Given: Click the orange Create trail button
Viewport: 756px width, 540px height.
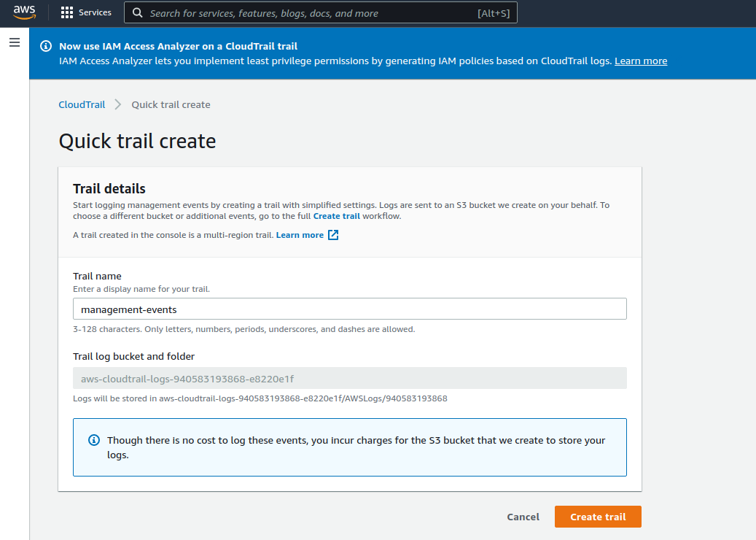Looking at the screenshot, I should point(598,517).
